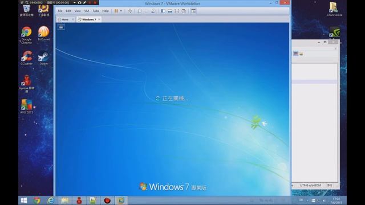
Task: Open the VM menu
Action: coord(87,11)
